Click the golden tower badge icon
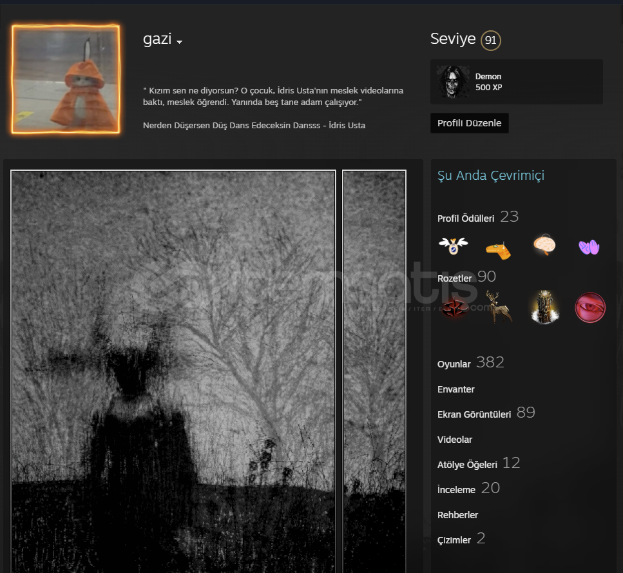Viewport: 623px width, 573px height. coord(545,307)
